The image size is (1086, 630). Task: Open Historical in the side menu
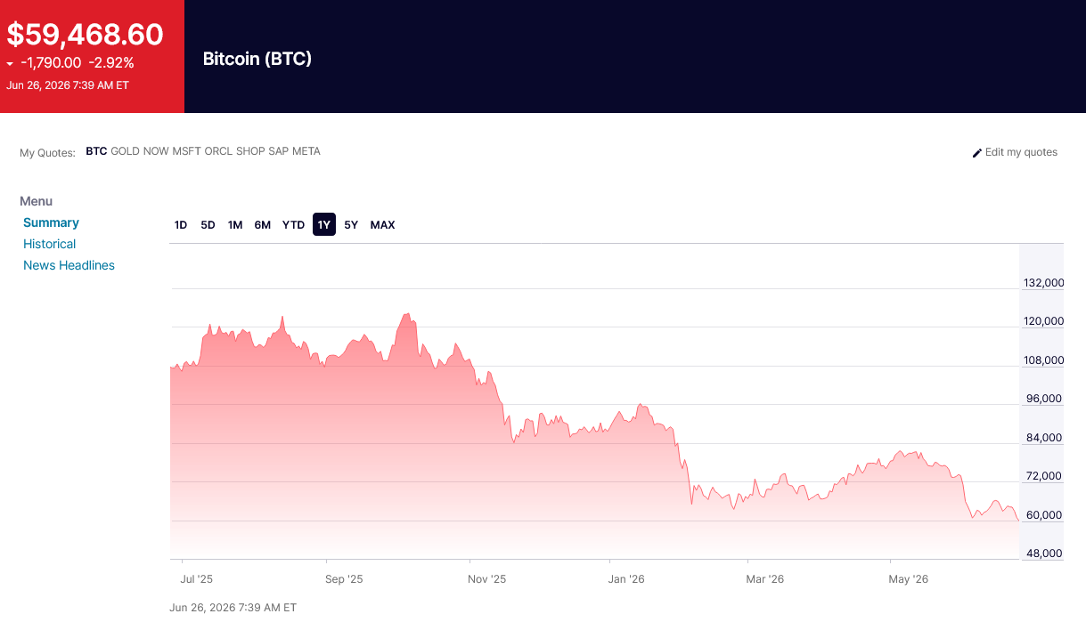[49, 244]
